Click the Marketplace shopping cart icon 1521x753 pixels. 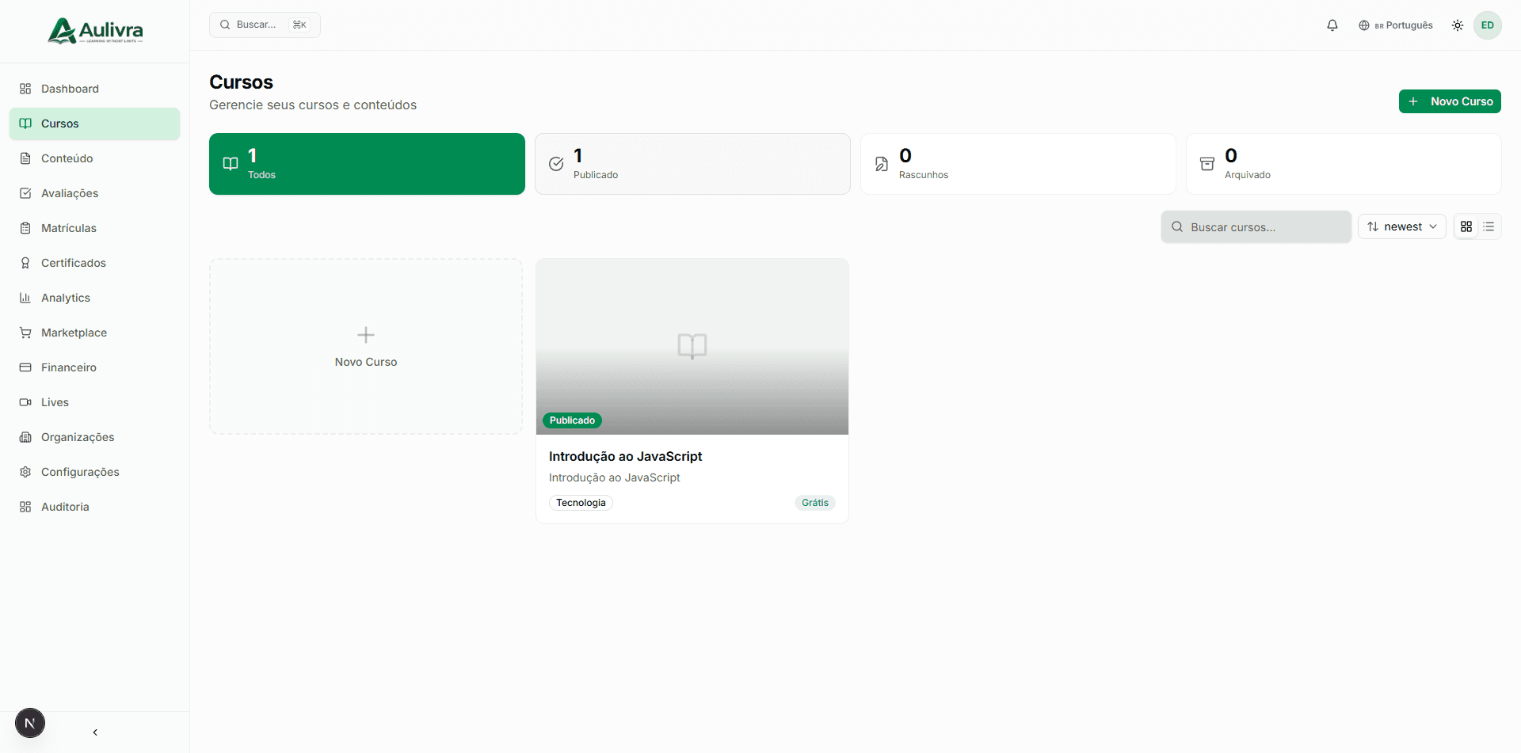coord(25,333)
